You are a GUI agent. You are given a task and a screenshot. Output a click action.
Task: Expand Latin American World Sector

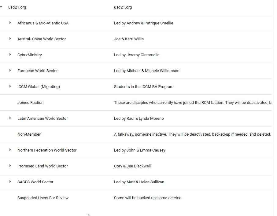[10, 118]
